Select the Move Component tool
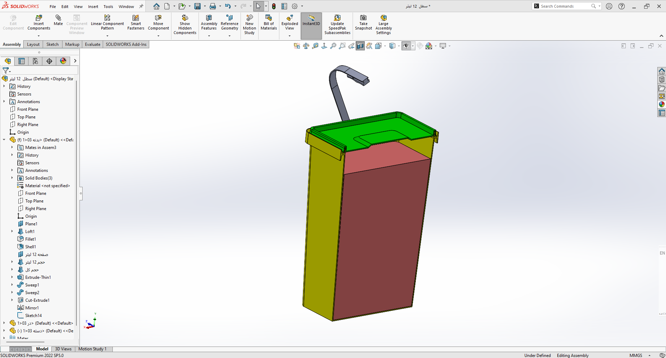Image resolution: width=666 pixels, height=358 pixels. 158,23
